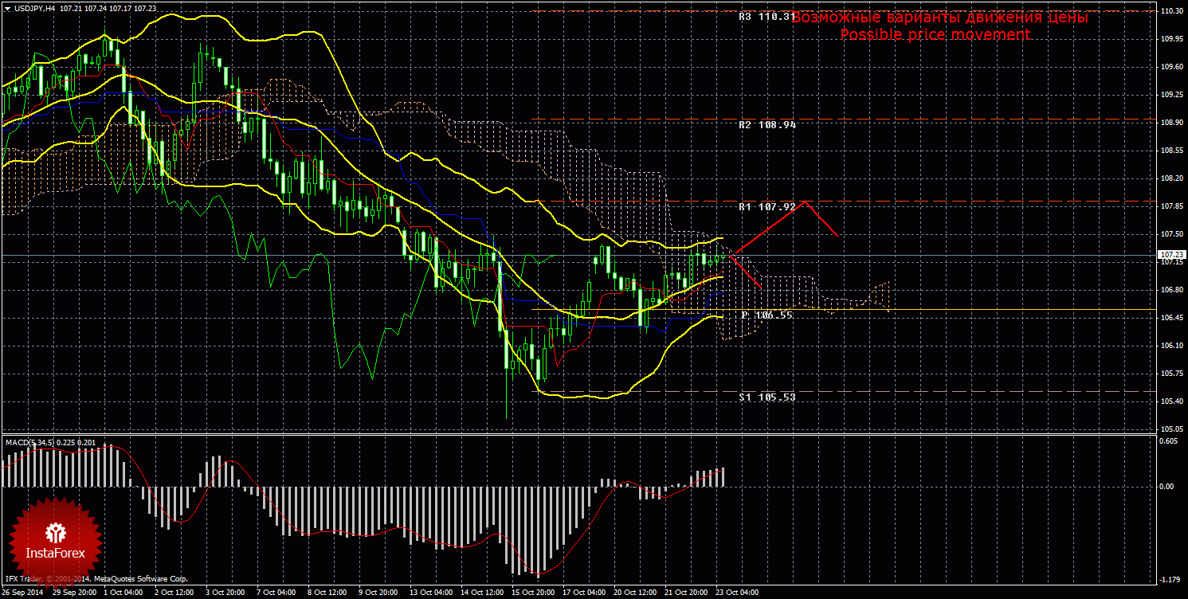Click the 0.605 MACD scale value
This screenshot has width=1188, height=599.
tap(1170, 443)
